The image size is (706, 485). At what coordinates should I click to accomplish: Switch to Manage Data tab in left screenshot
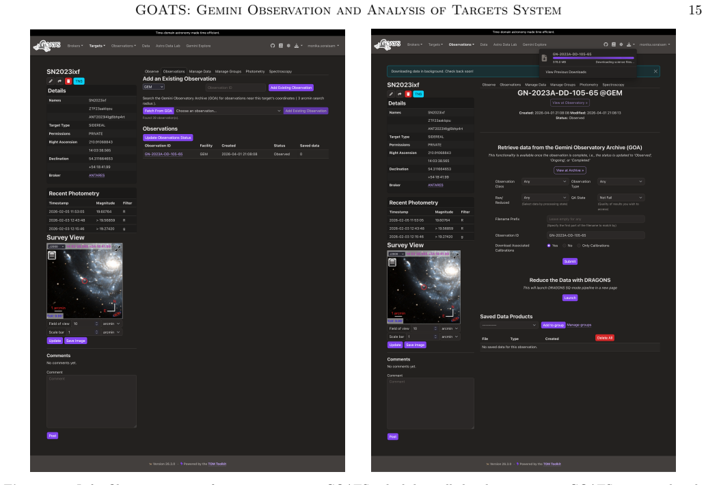tap(200, 71)
